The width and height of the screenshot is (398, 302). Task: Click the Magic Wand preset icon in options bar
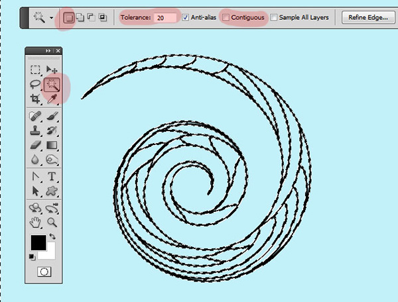click(39, 17)
